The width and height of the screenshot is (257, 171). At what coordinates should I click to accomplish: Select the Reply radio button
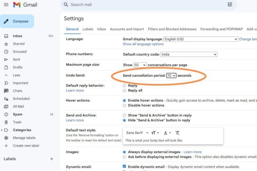(x=124, y=86)
